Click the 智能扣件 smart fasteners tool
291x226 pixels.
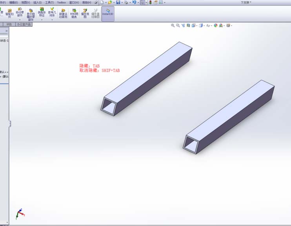(9, 13)
